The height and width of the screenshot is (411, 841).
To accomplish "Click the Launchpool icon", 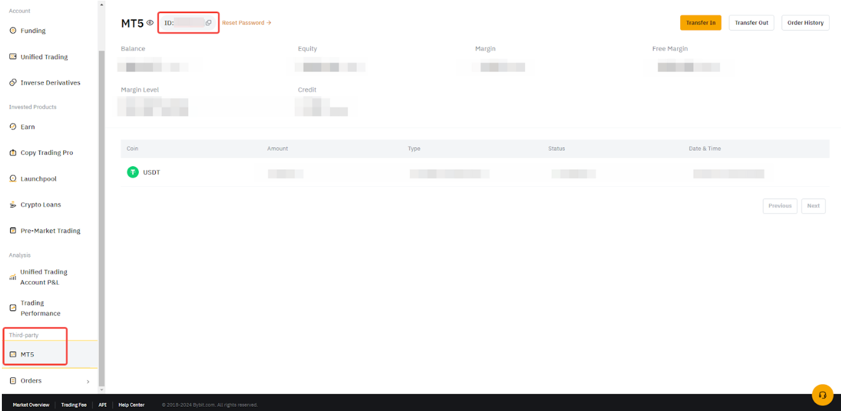I will click(13, 179).
